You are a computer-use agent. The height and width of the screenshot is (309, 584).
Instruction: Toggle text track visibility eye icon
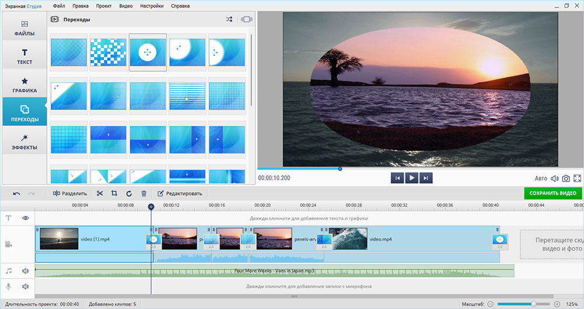pos(26,218)
